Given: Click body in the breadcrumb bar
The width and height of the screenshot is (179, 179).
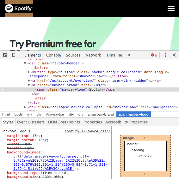Looking at the screenshot, I should (x=19, y=114).
